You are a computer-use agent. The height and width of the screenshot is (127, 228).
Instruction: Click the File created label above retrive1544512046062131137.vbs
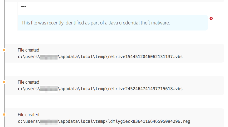pos(28,50)
